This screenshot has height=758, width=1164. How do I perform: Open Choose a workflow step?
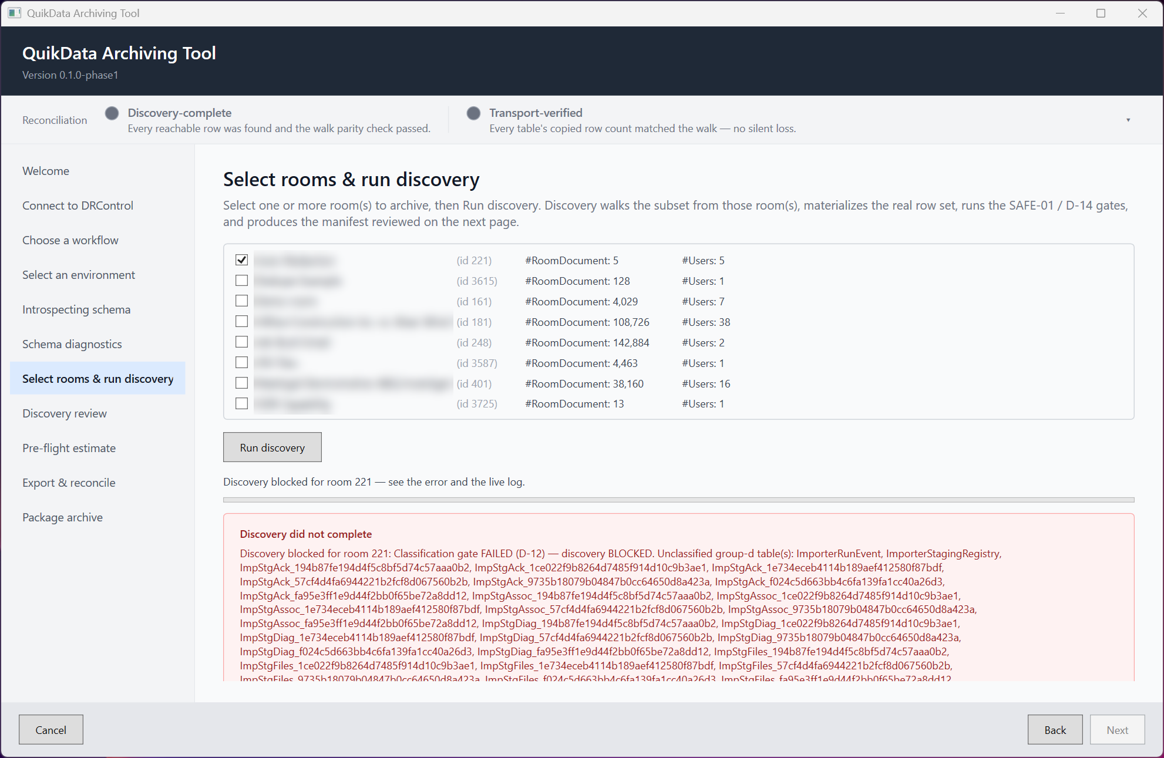coord(97,240)
